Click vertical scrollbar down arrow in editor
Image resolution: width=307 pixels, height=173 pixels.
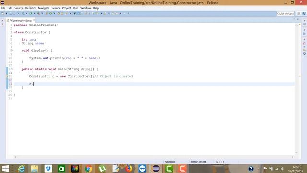(296, 153)
